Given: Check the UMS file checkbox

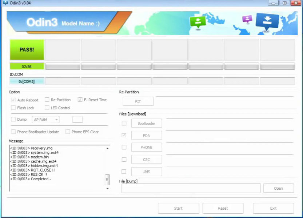Looking at the screenshot, I should [x=124, y=171].
